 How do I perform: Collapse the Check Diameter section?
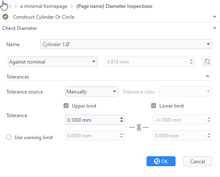(214, 28)
